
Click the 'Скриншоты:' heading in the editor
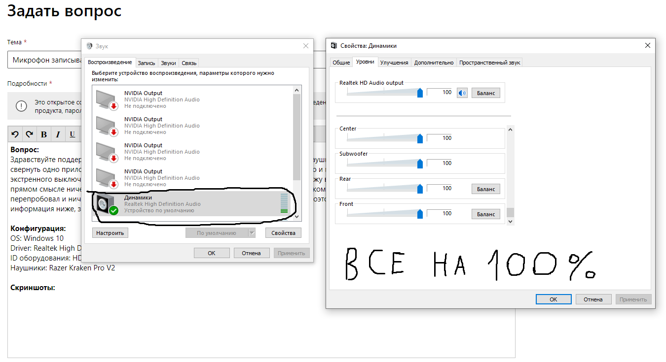(x=33, y=288)
